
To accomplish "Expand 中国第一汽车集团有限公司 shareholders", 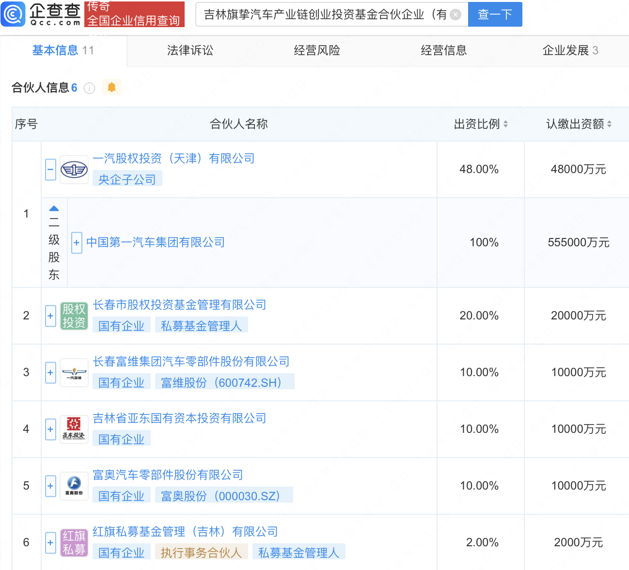I will (x=77, y=243).
